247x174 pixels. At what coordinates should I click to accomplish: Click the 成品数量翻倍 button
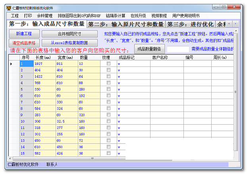pos(149,49)
